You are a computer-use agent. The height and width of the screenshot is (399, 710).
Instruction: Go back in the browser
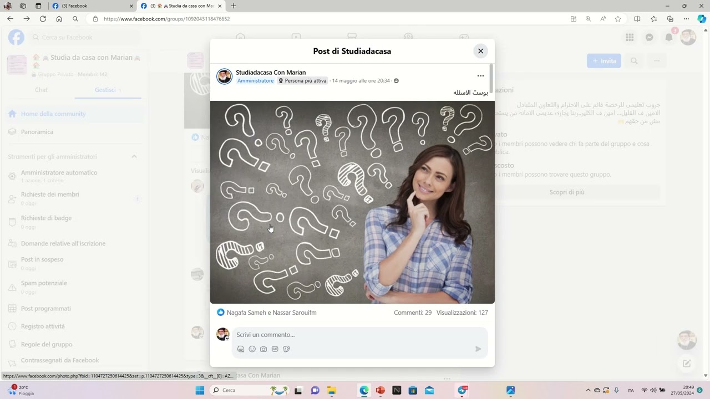(x=10, y=19)
